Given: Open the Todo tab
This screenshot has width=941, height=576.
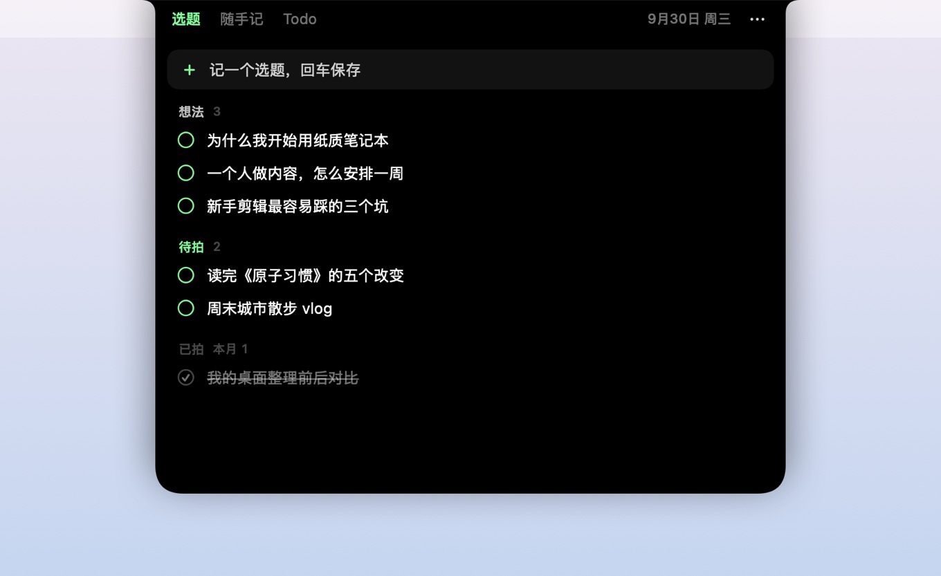Looking at the screenshot, I should (x=300, y=19).
